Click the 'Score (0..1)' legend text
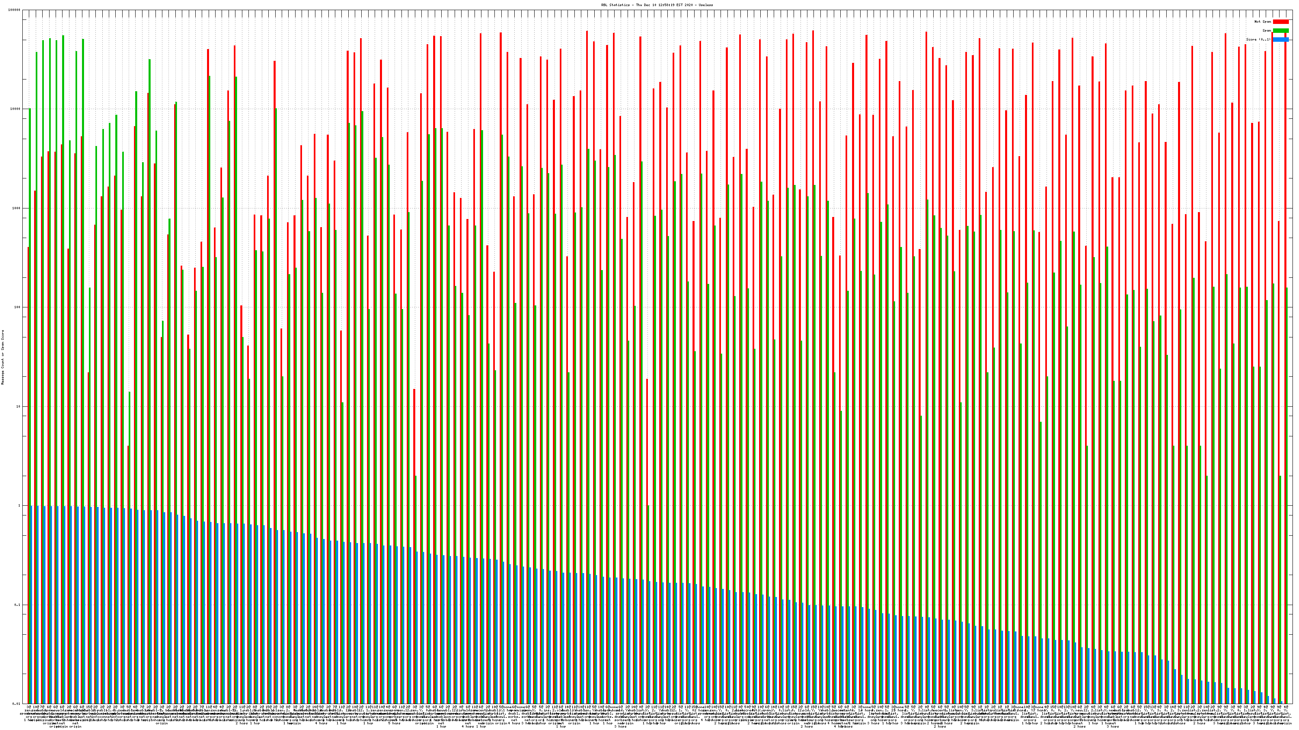1299x730 pixels. [x=1258, y=39]
